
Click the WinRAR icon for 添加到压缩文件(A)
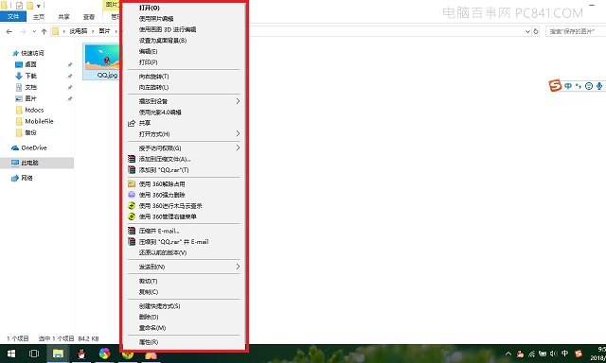pyautogui.click(x=132, y=159)
